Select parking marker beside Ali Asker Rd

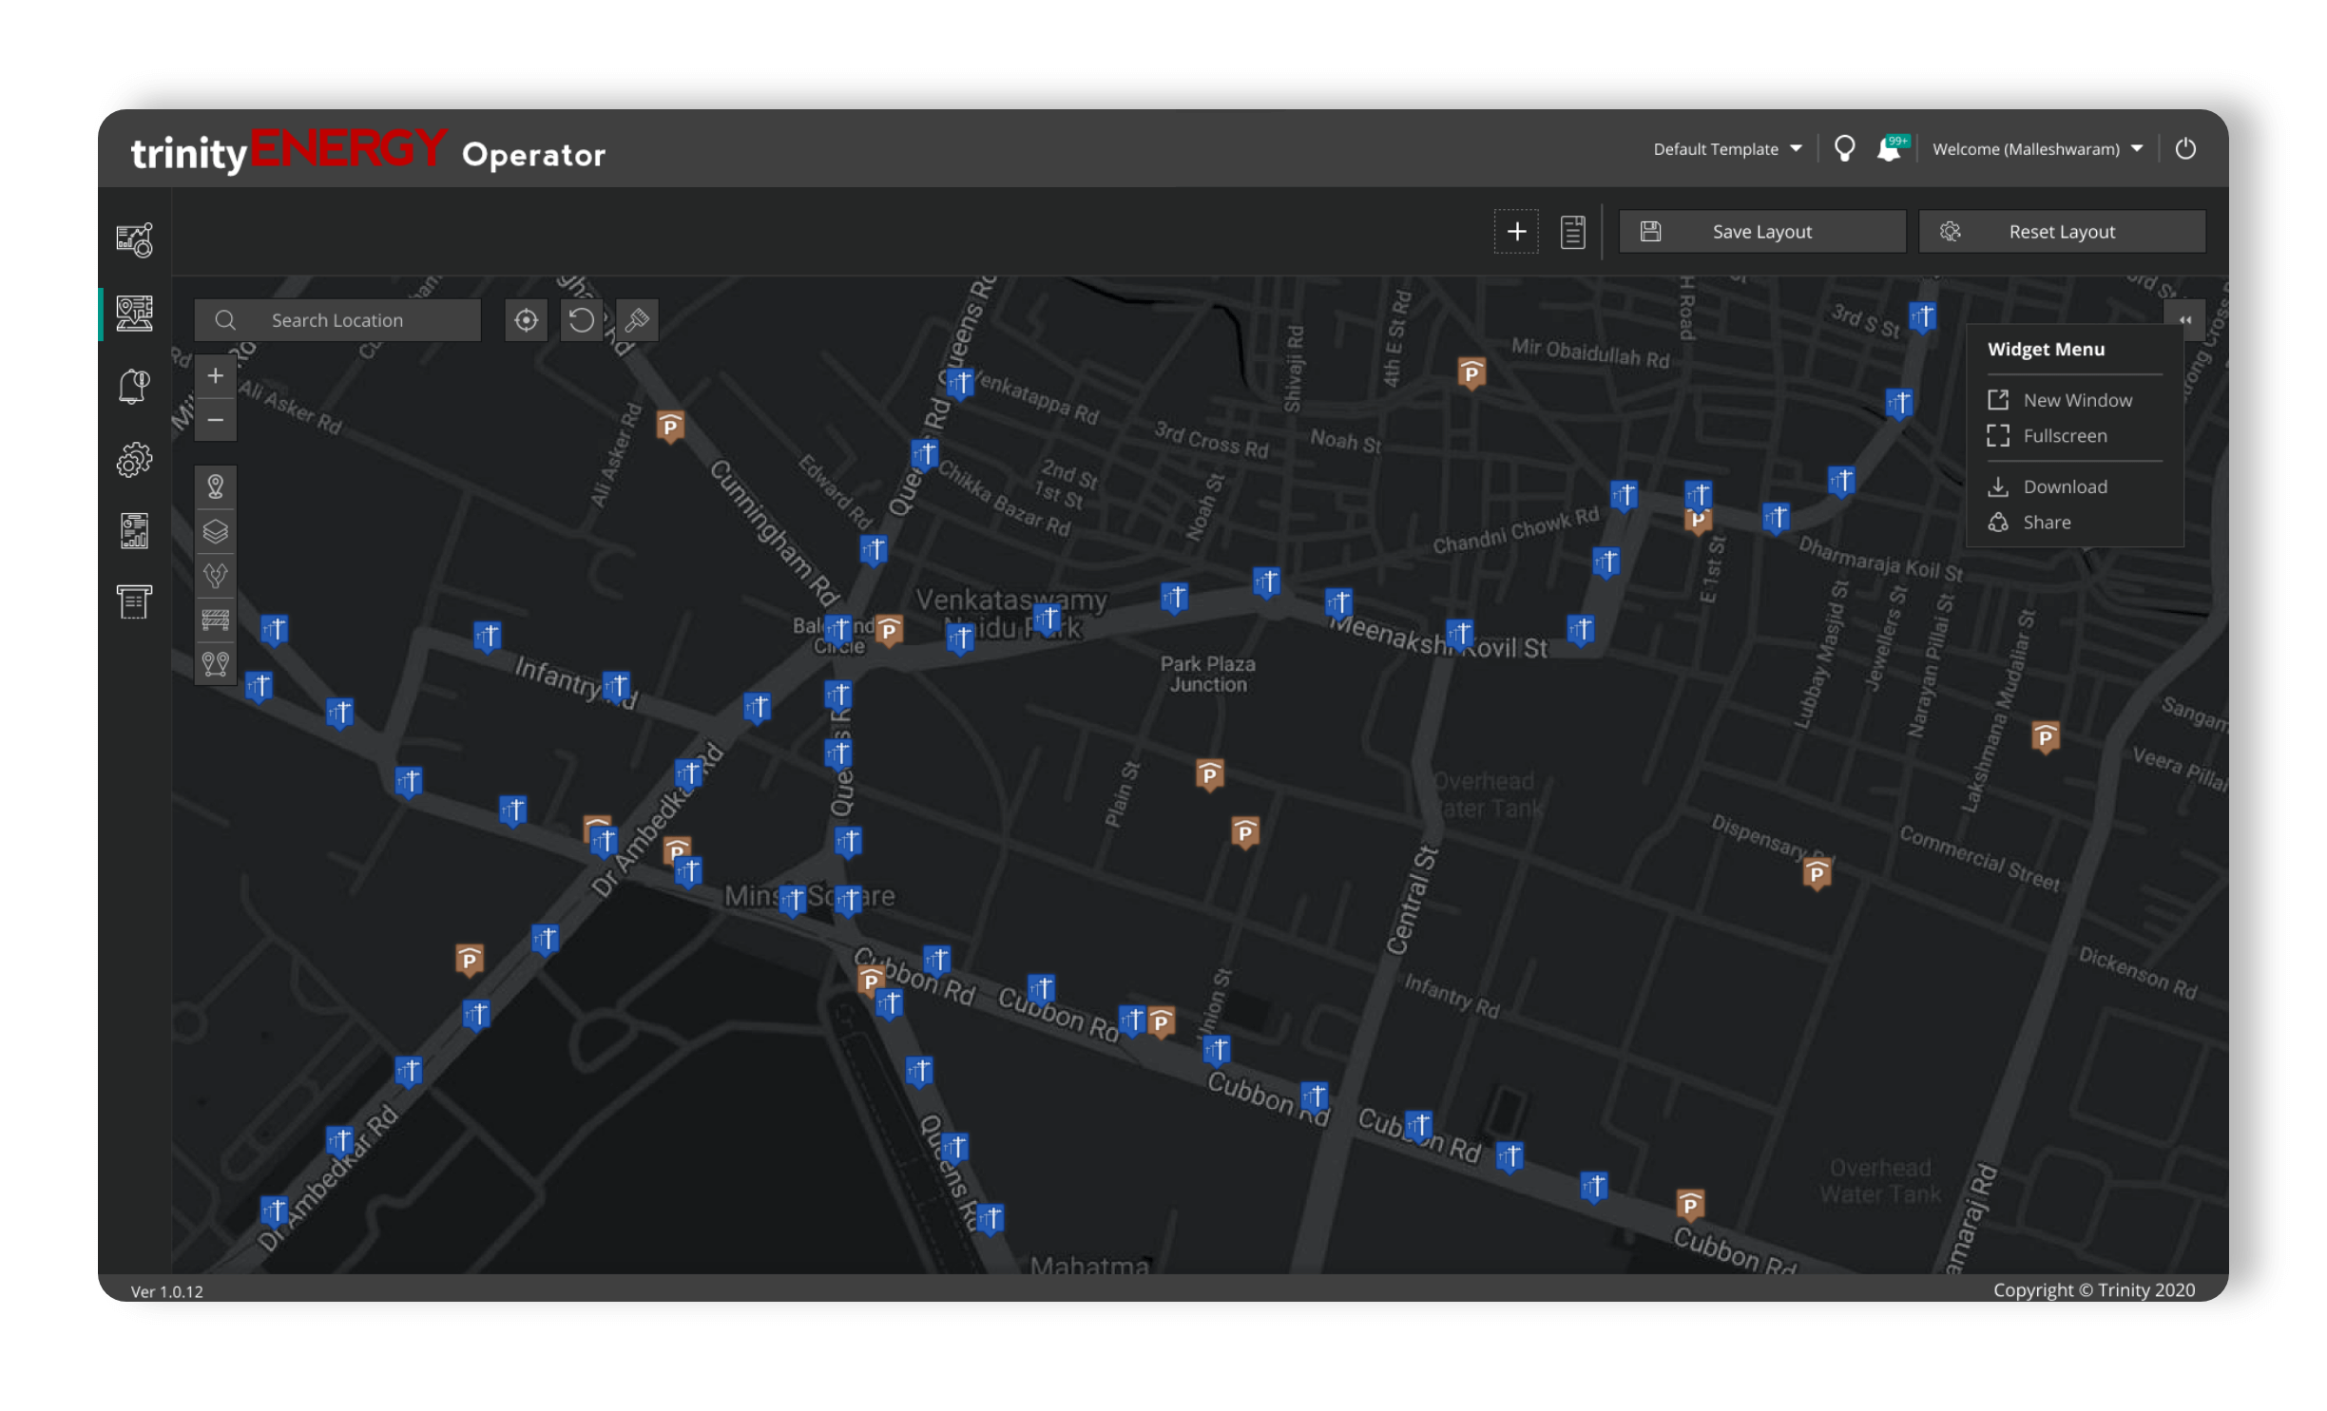(670, 426)
